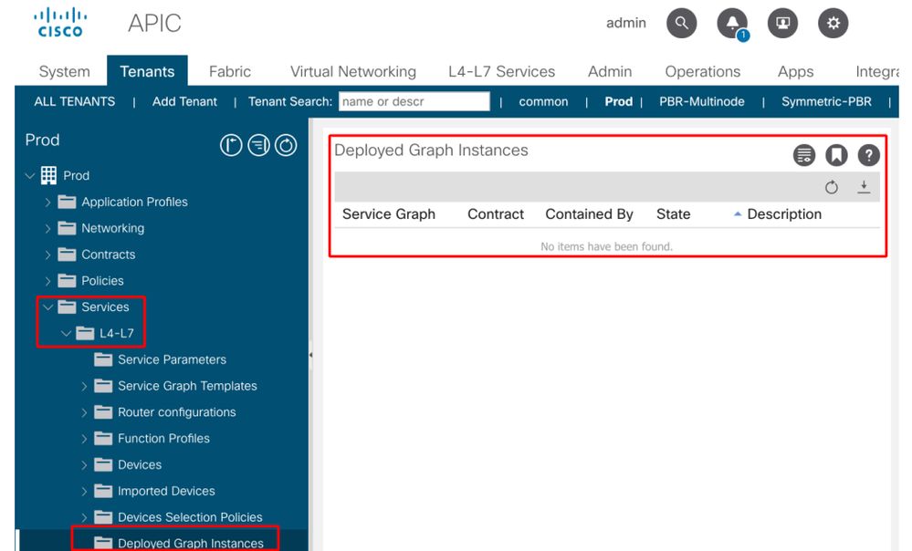
Task: Open the settings gear icon
Action: click(833, 23)
